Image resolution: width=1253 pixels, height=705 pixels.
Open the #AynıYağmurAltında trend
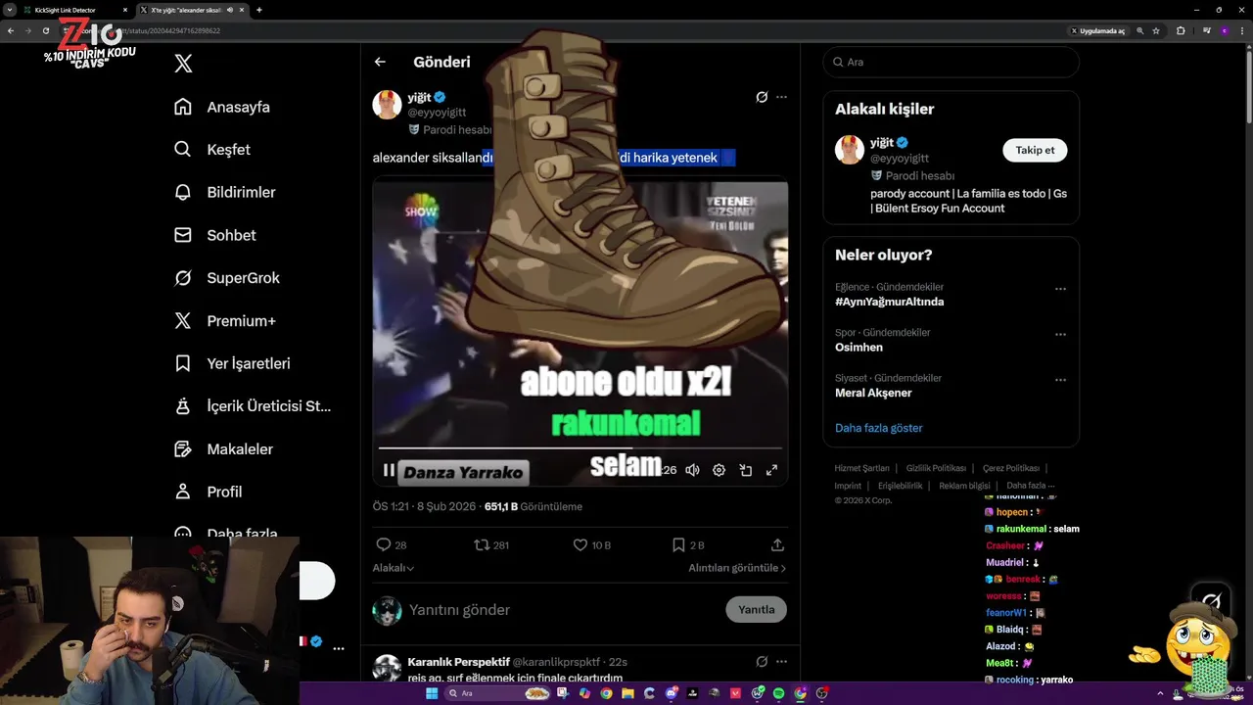click(x=889, y=302)
